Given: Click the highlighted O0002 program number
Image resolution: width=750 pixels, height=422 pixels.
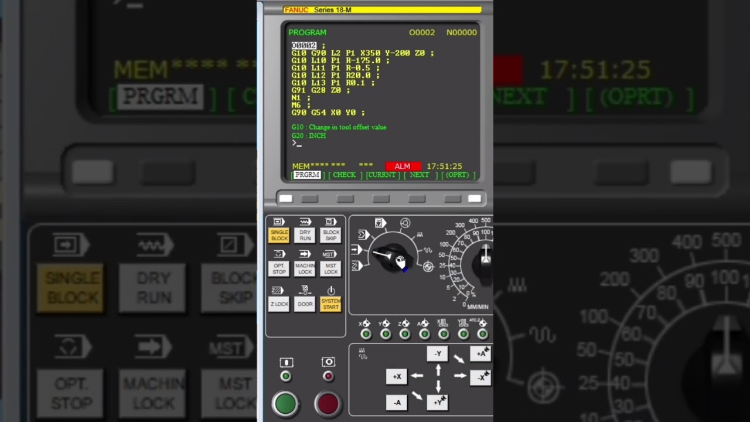Looking at the screenshot, I should point(304,46).
